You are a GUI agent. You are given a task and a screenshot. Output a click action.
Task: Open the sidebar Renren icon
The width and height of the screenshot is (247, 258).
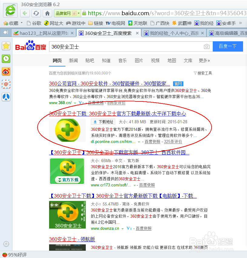coord(6,97)
